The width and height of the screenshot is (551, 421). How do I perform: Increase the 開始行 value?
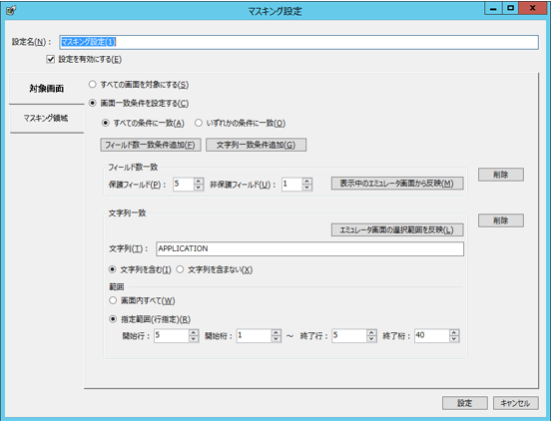point(194,333)
